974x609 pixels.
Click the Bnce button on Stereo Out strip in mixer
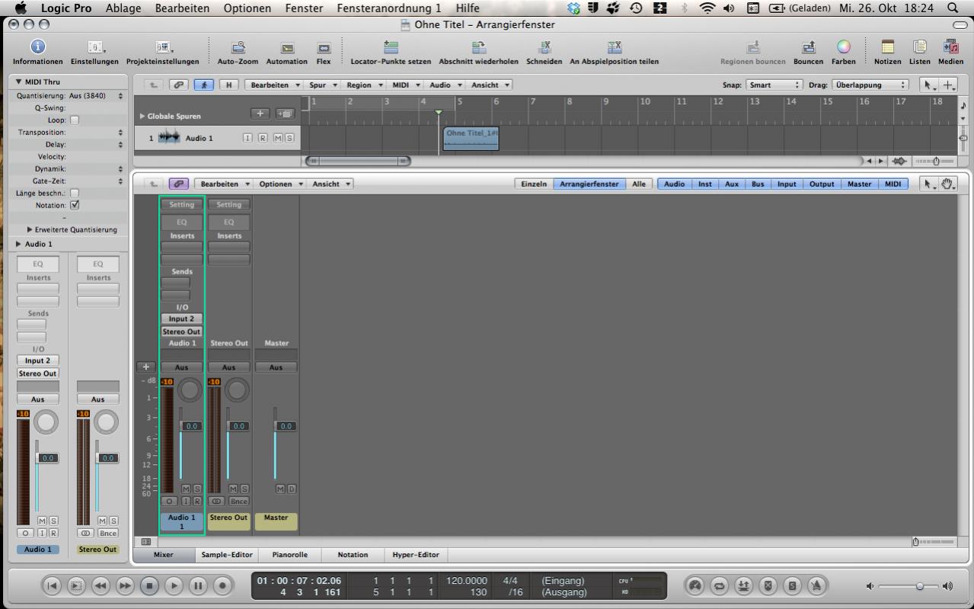tap(238, 501)
